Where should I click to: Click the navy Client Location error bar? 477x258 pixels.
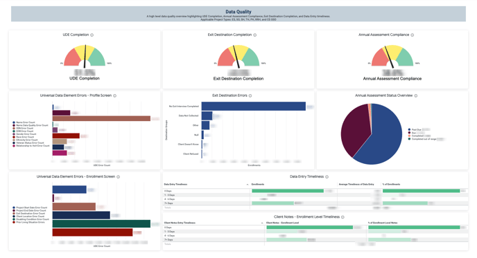coord(81,215)
